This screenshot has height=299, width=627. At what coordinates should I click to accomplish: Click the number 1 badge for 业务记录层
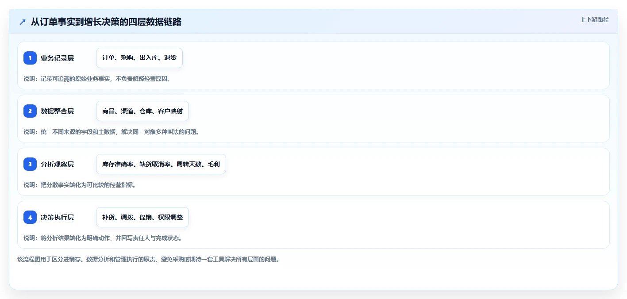click(x=30, y=58)
